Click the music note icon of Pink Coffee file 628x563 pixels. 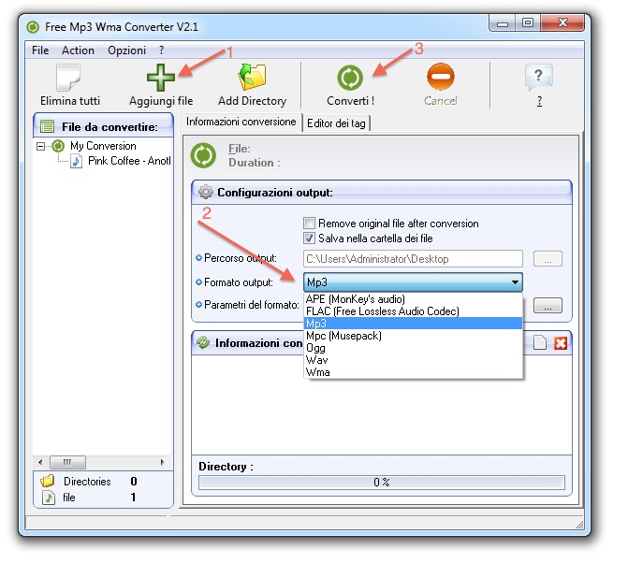point(76,161)
